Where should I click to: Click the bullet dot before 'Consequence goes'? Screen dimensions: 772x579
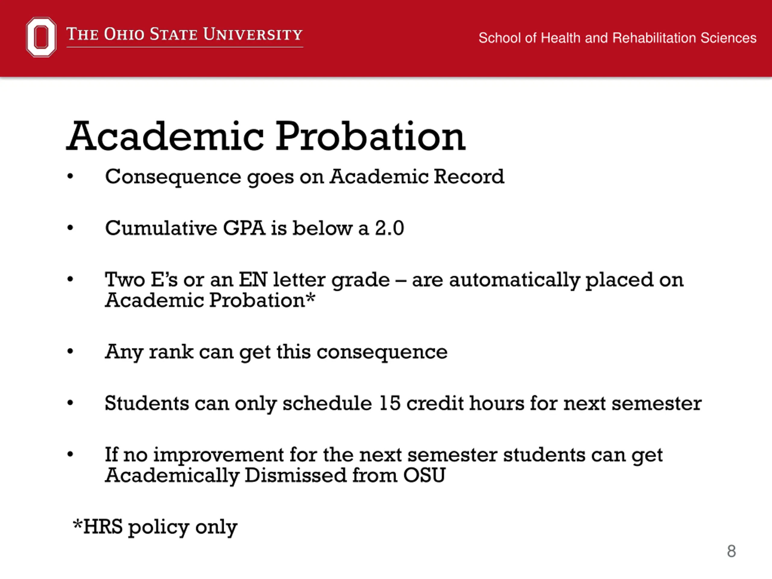(x=70, y=177)
